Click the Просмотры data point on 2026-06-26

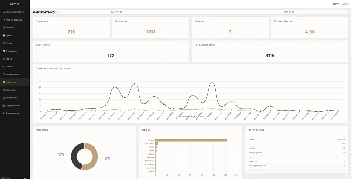(x=115, y=87)
